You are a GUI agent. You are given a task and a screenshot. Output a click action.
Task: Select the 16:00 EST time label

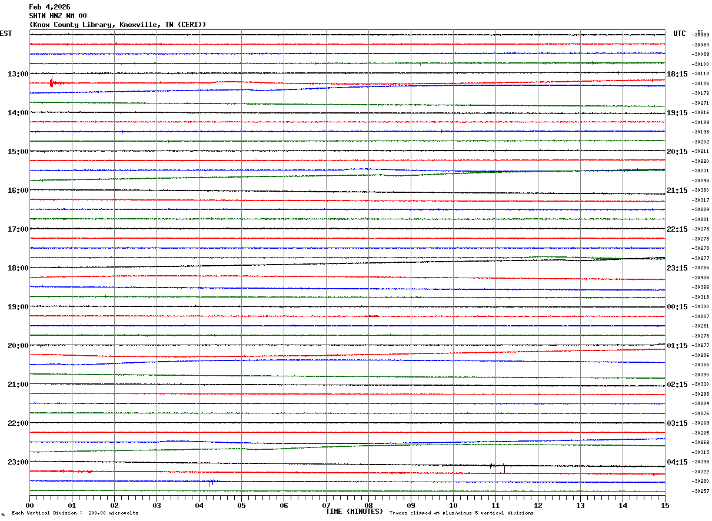click(18, 191)
